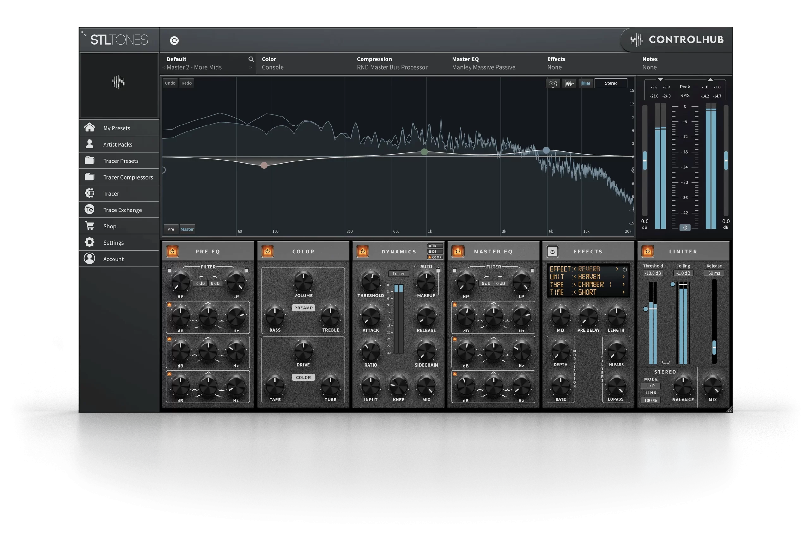
Task: Open Artist Packs person icon
Action: pyautogui.click(x=89, y=144)
